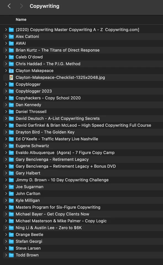Click the AWAI folder icon
The height and width of the screenshot is (265, 163).
coord(11,43)
